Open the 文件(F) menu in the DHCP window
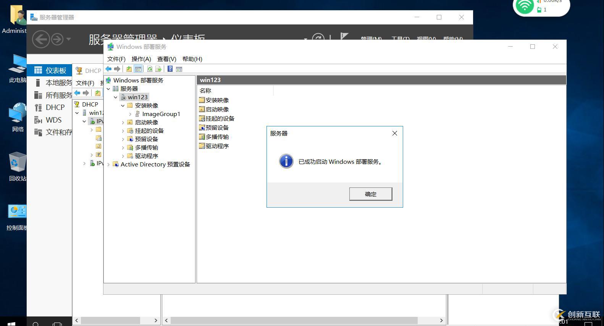 (x=85, y=83)
